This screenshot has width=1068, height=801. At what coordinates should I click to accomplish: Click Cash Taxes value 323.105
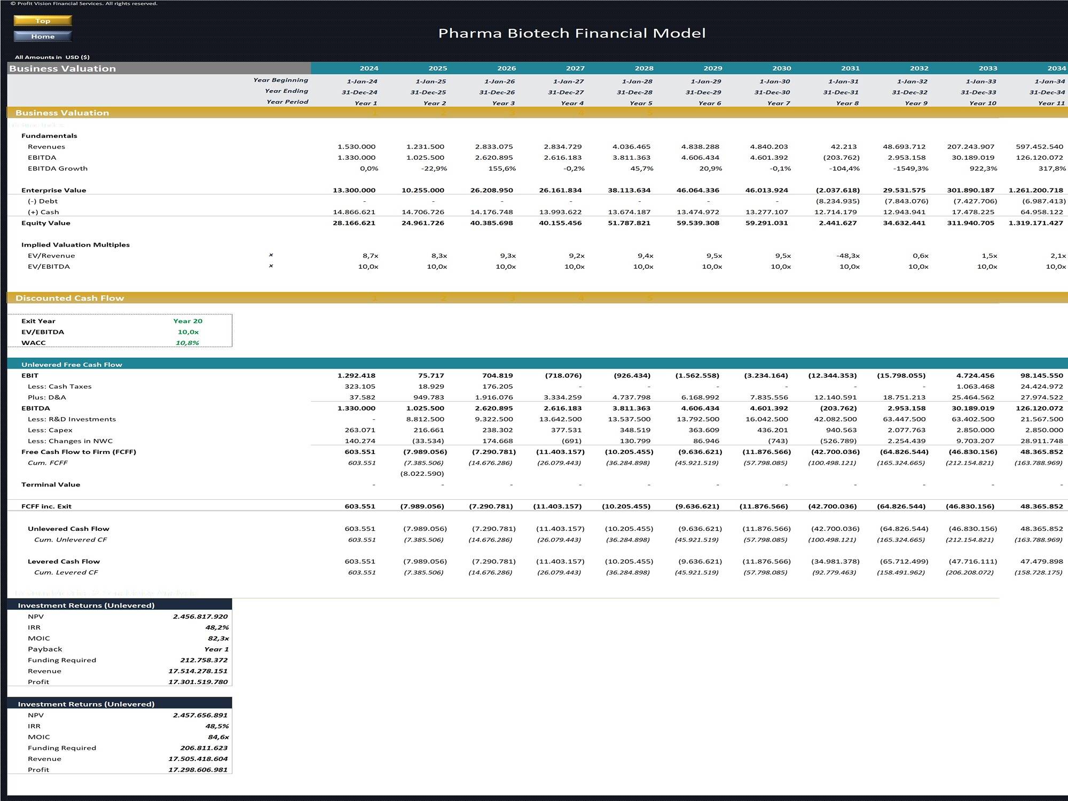pyautogui.click(x=360, y=386)
